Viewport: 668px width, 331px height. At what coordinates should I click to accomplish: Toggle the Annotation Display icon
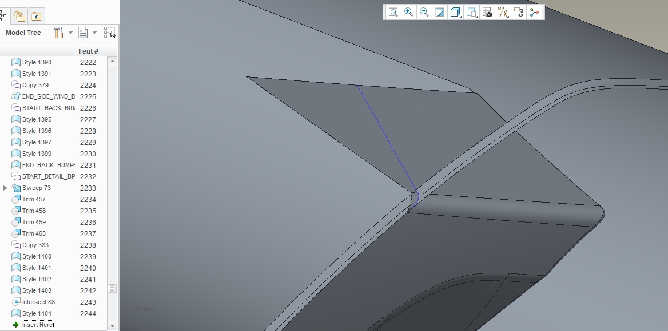519,13
